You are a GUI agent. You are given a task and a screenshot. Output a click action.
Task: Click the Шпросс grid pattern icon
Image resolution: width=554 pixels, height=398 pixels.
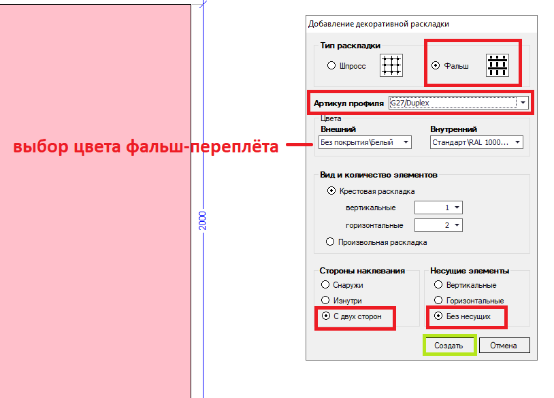[391, 65]
